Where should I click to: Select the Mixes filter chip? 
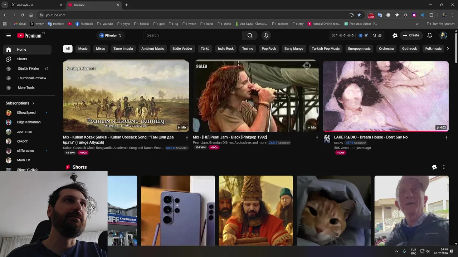coord(101,49)
